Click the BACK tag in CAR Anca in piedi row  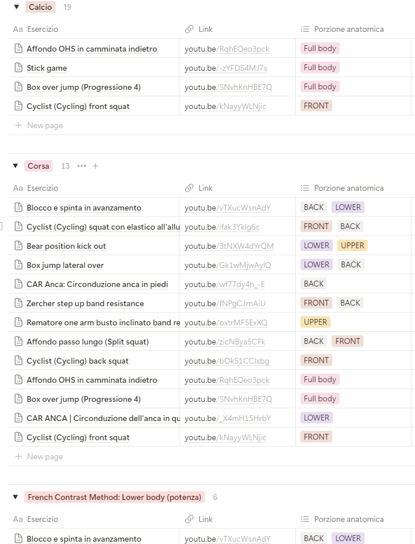point(314,284)
